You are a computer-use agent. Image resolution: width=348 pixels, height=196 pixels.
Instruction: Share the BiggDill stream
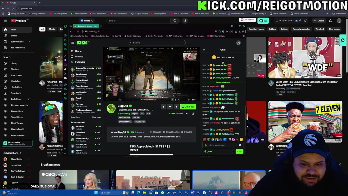click(x=187, y=114)
